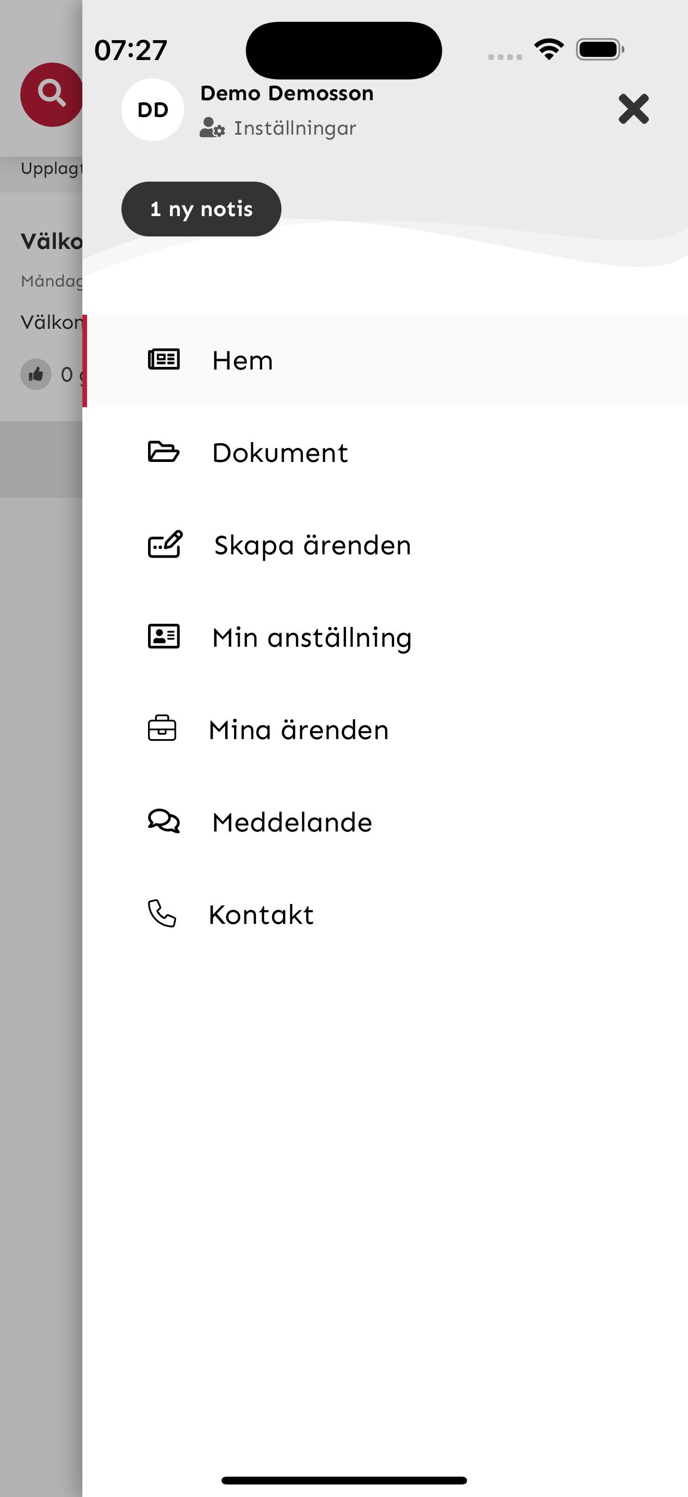Open the Hem menu item

pos(385,360)
